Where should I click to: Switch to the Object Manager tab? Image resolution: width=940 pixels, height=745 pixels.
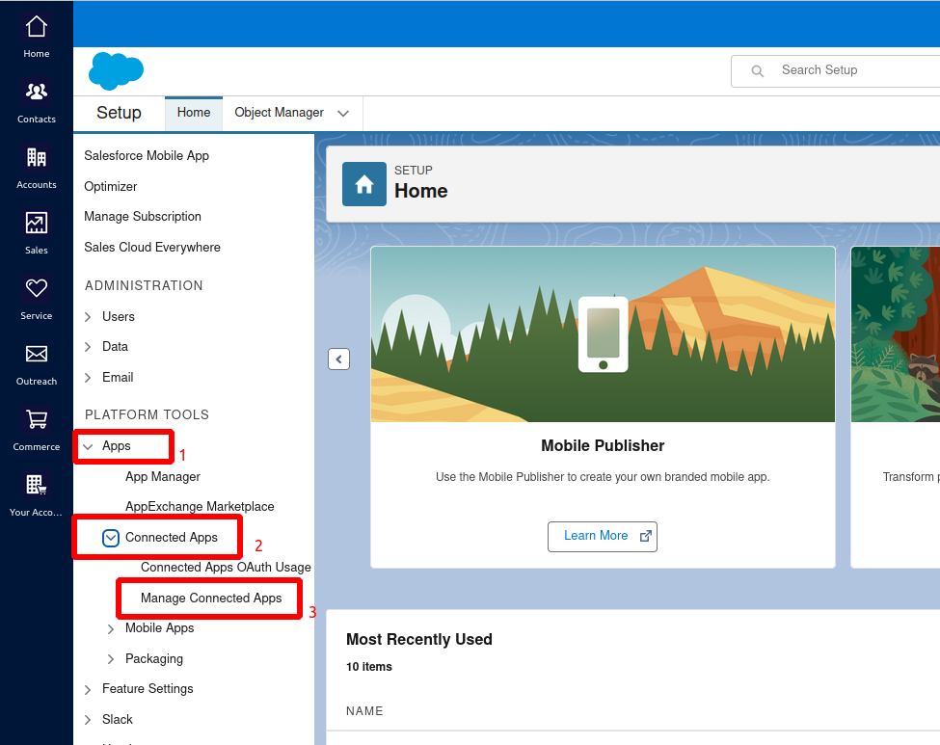(279, 113)
